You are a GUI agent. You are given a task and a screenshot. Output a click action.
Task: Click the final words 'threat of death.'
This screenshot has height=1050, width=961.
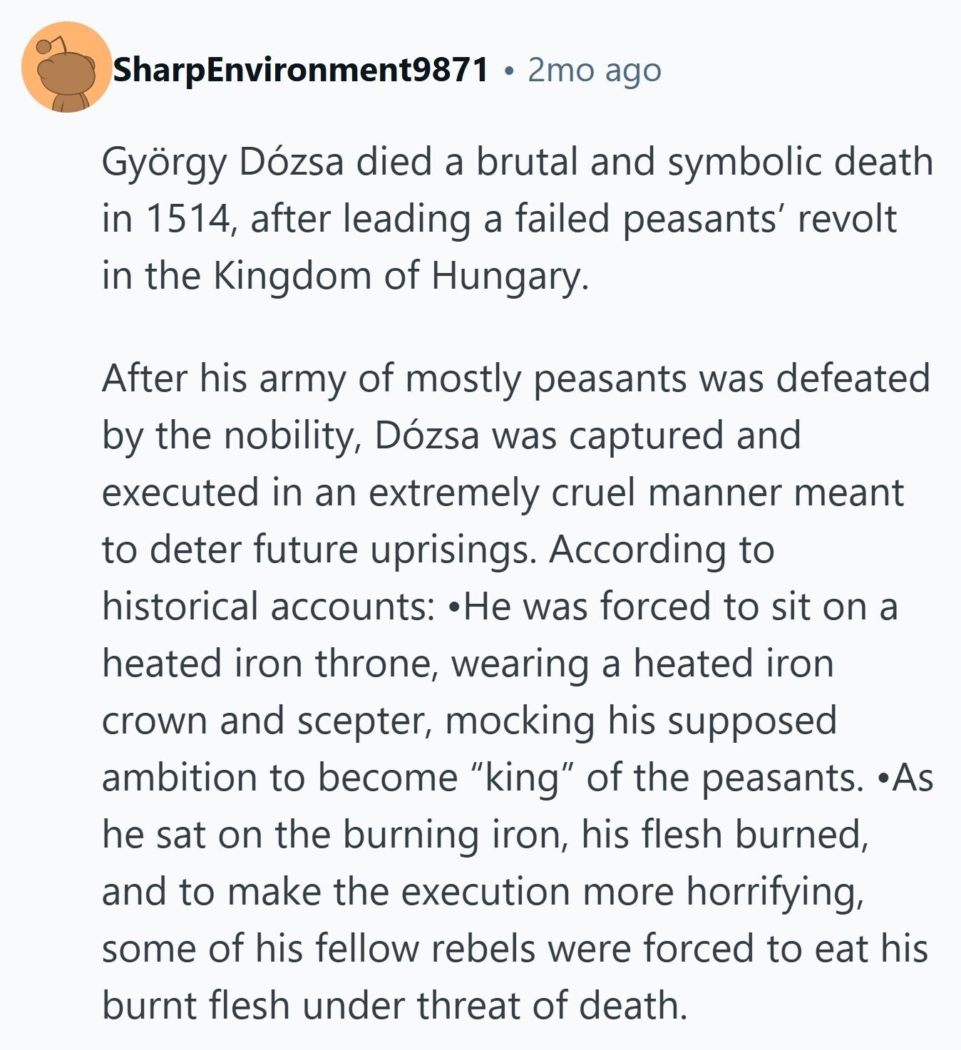552,1006
